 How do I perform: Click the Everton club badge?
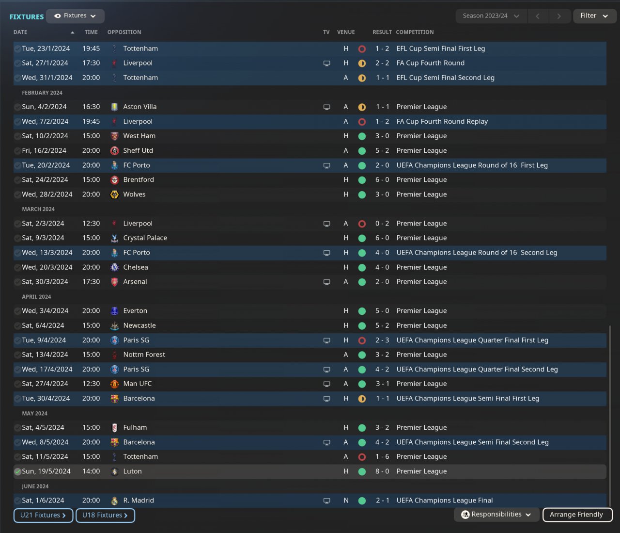(x=114, y=311)
